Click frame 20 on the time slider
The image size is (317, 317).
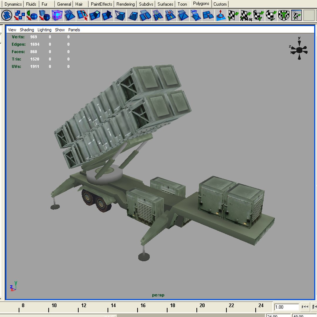[x=202, y=305]
